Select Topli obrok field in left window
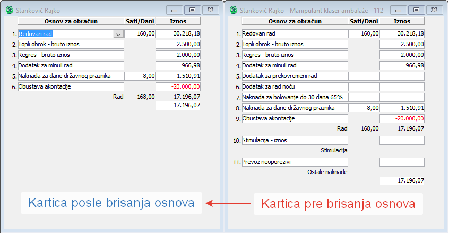Viewport: 449px width, 234px height. tap(71, 44)
